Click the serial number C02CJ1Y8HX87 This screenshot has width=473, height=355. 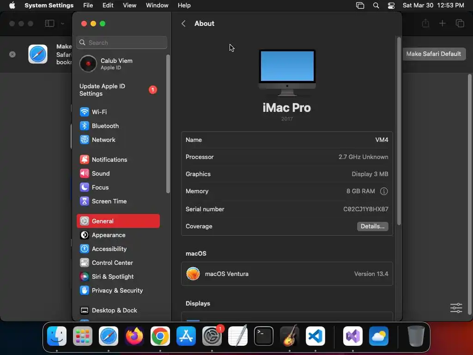point(366,209)
